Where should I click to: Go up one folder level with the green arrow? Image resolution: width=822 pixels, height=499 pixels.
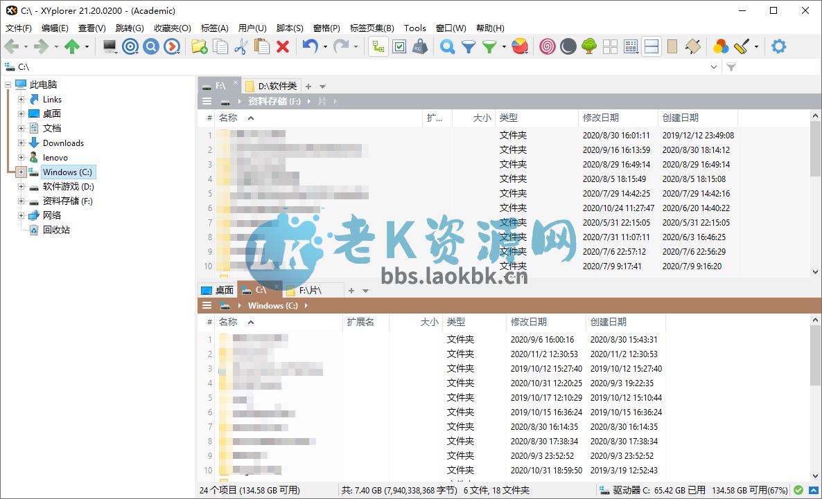tap(72, 46)
